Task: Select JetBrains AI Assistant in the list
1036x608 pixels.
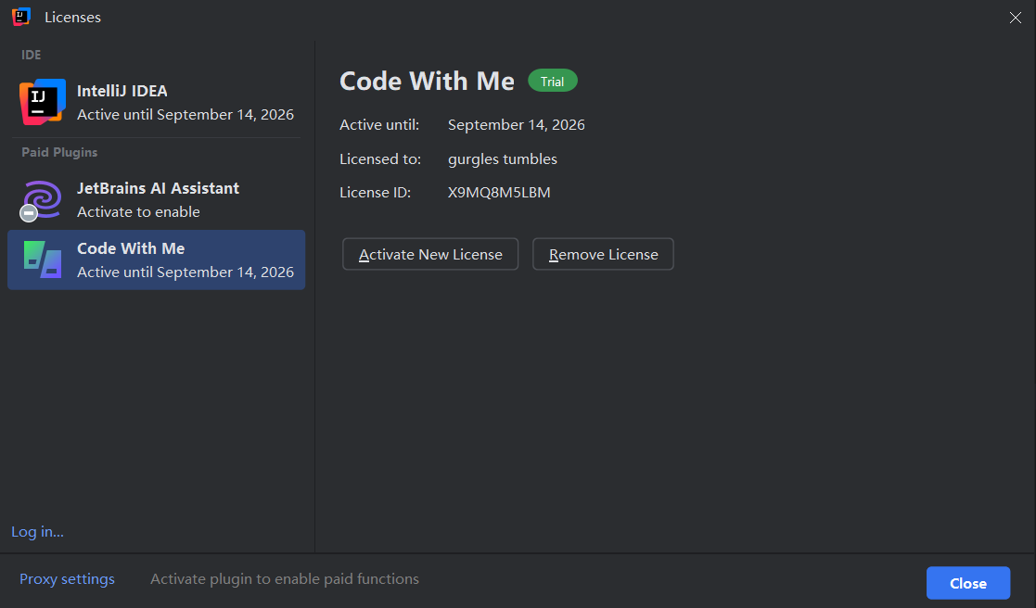Action: (x=156, y=200)
